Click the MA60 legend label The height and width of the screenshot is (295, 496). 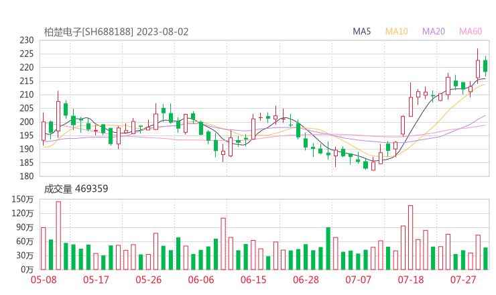pyautogui.click(x=471, y=32)
